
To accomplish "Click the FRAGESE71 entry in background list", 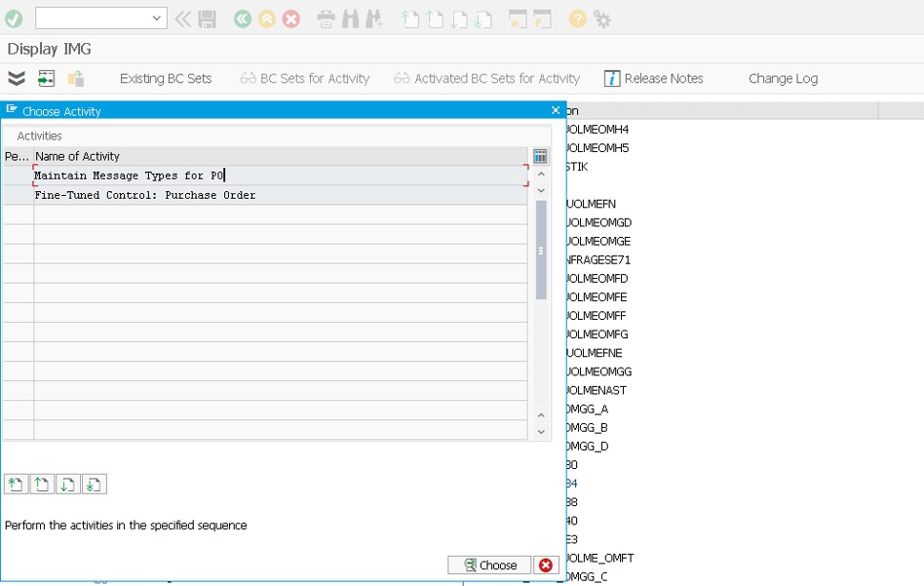I will click(x=598, y=260).
